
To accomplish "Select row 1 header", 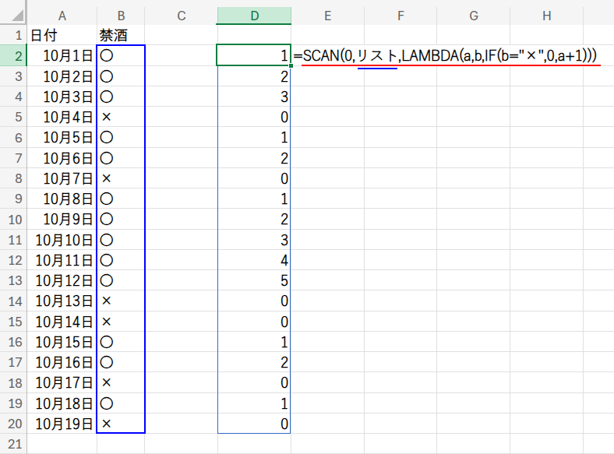I will tap(13, 35).
